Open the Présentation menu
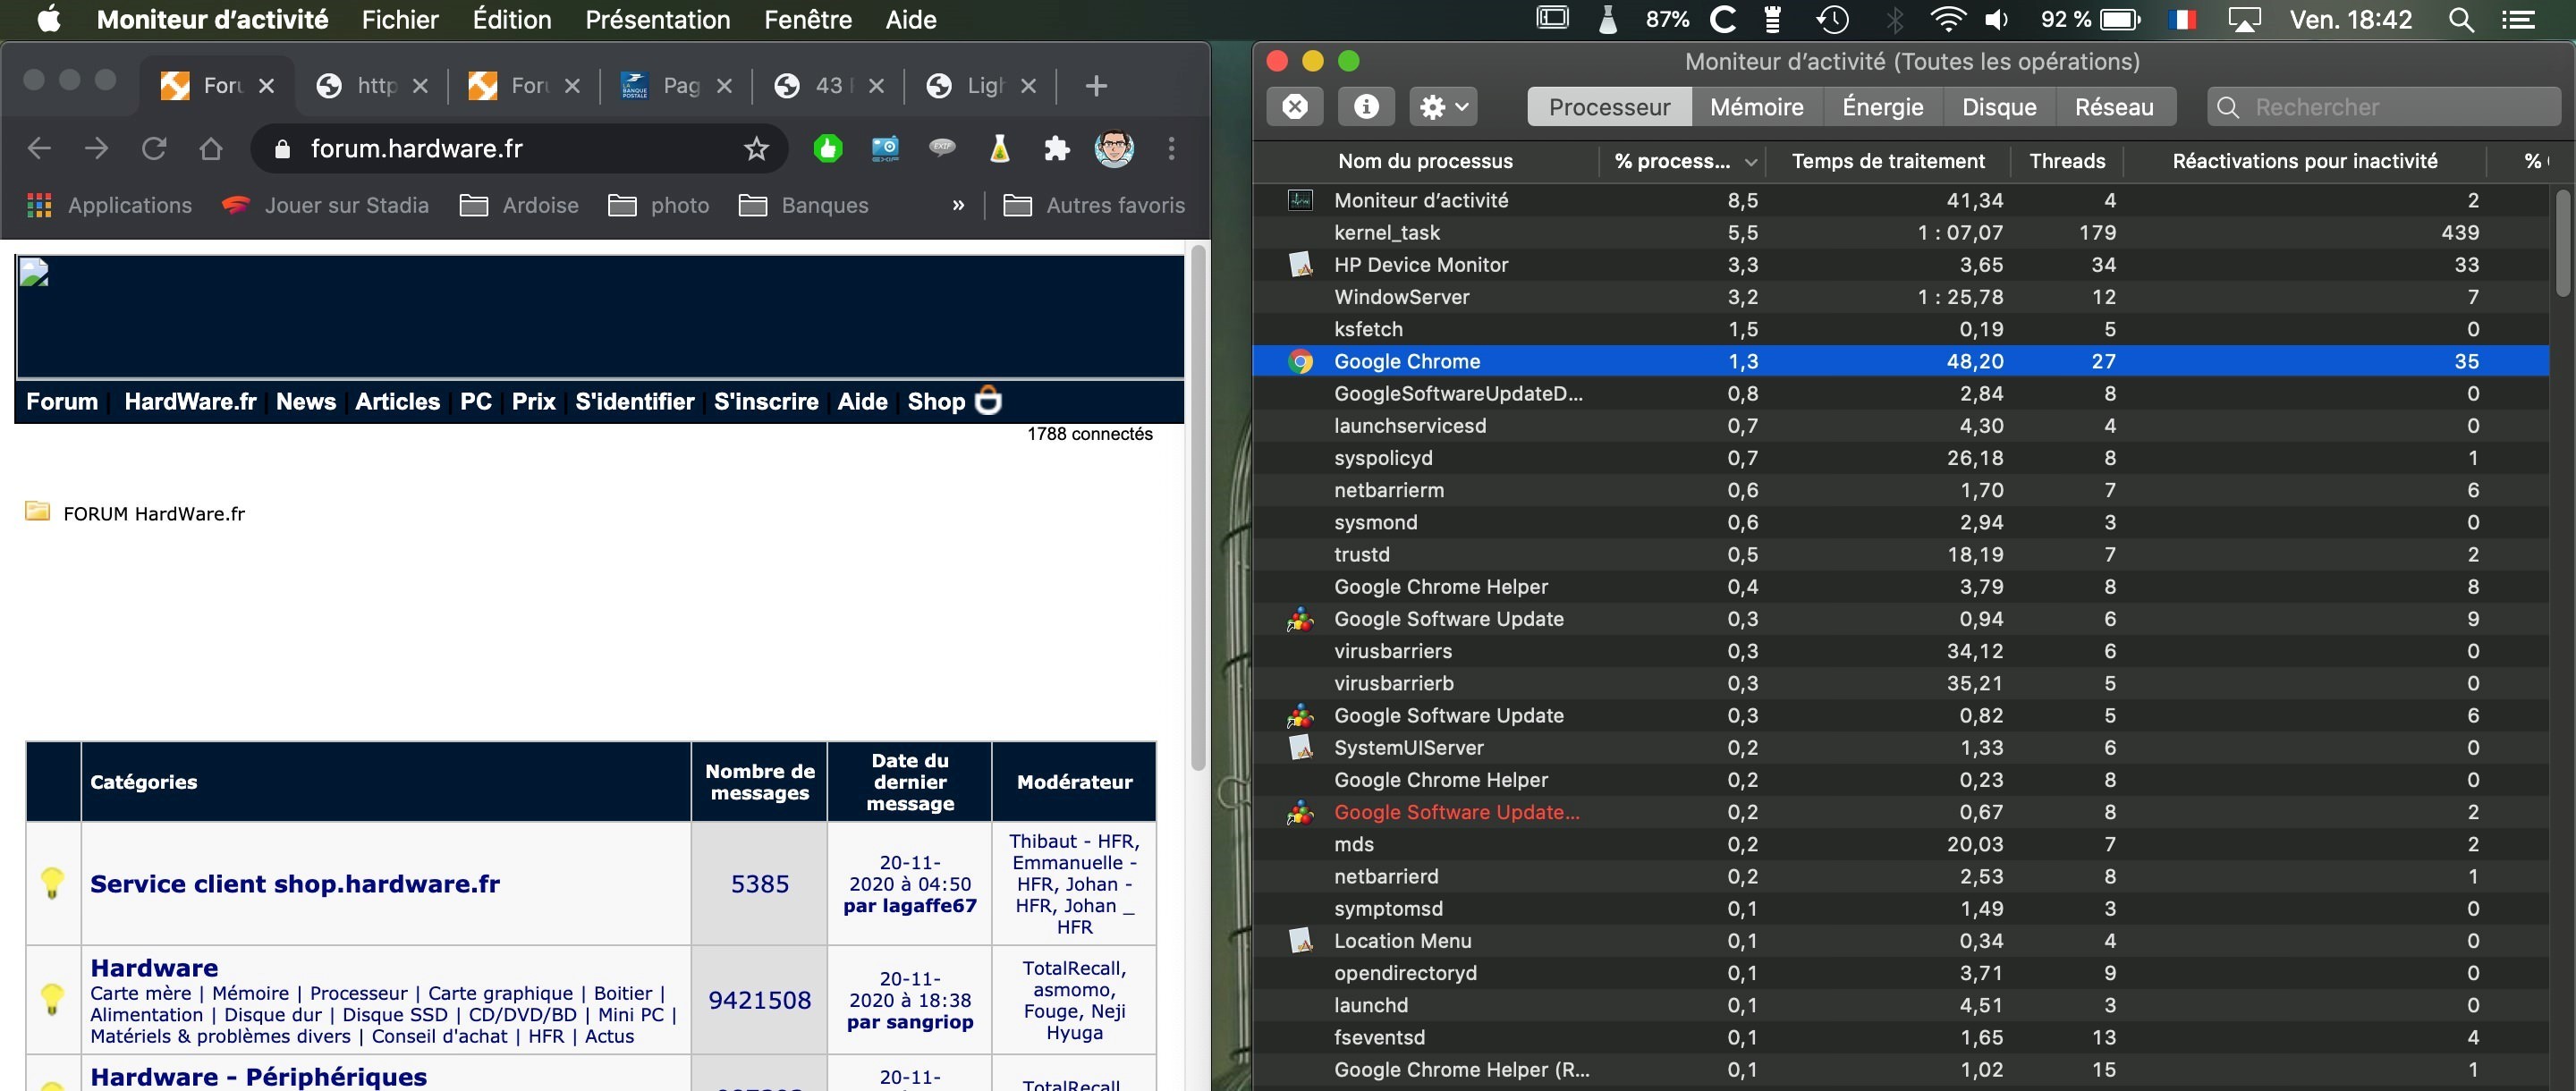Viewport: 2576px width, 1091px height. (x=657, y=20)
